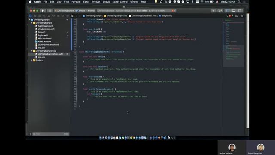Expand the Products folder
The image size is (275, 155).
32,60
